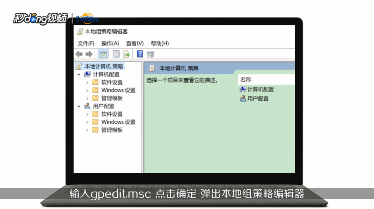
Task: Click folder icon of 管理模板 under 计算机配置
Action: click(x=95, y=98)
